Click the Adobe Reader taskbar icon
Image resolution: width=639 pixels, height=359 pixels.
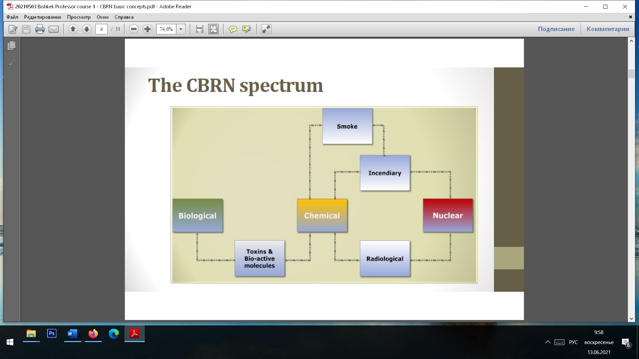pyautogui.click(x=134, y=334)
